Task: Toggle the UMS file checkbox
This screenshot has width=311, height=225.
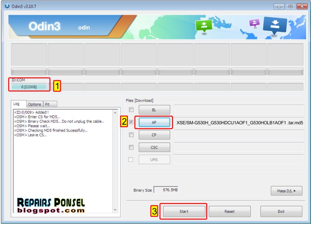Action: coord(131,159)
